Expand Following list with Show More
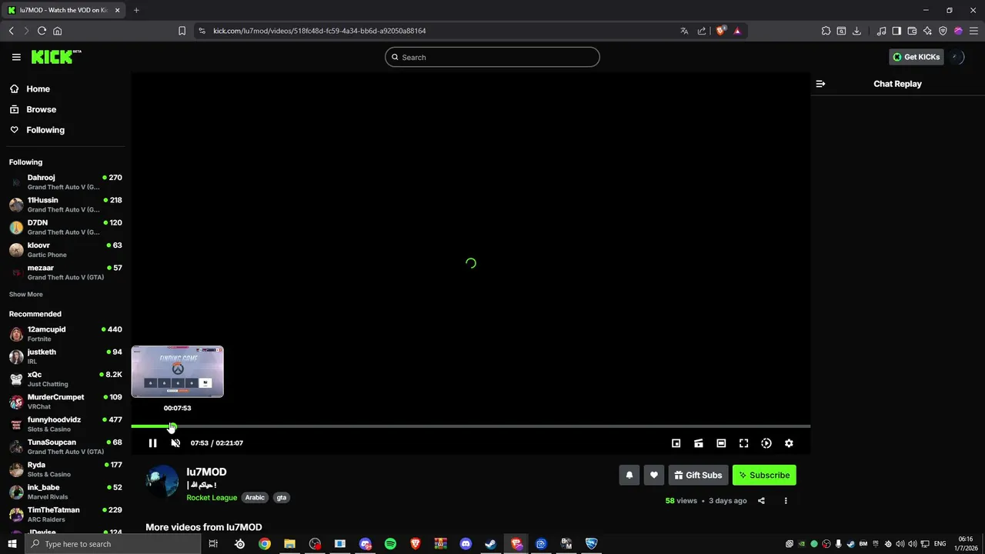 click(x=25, y=295)
